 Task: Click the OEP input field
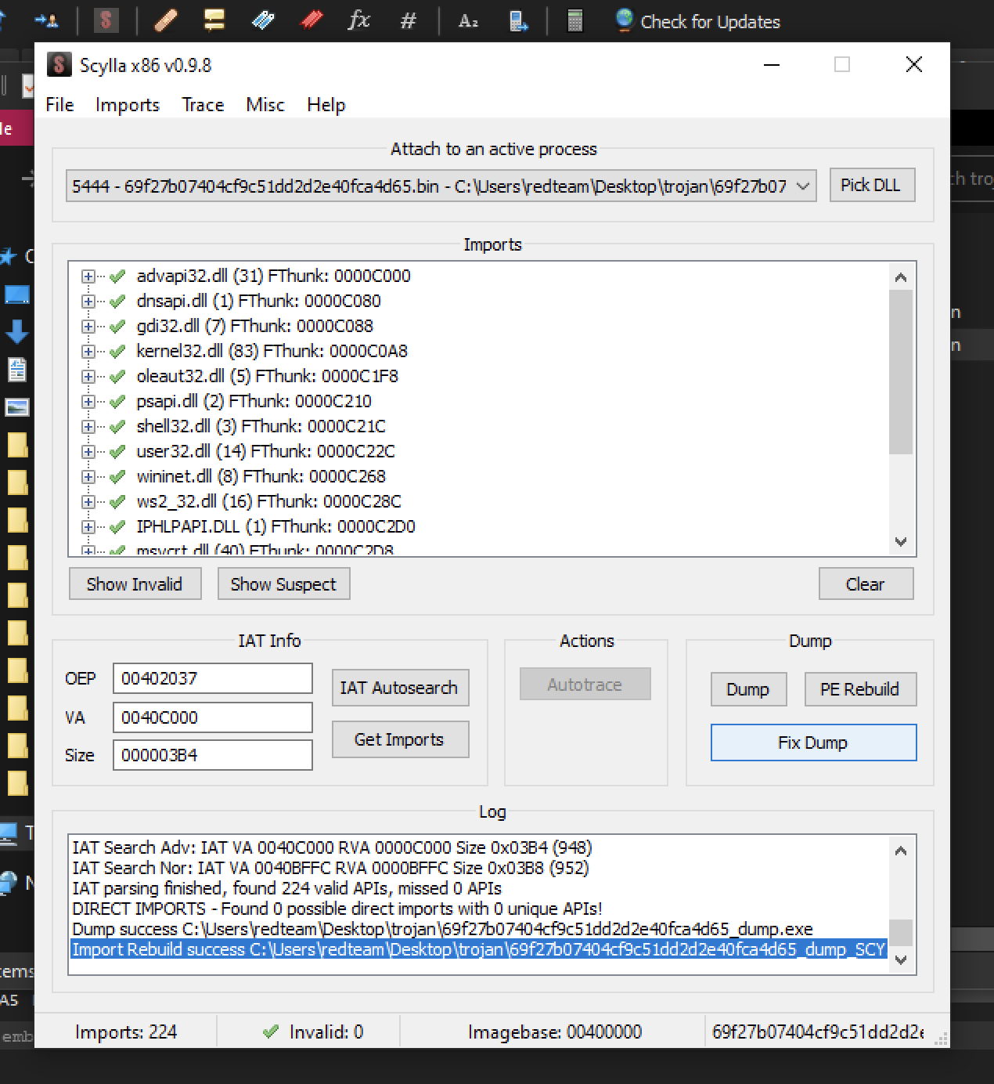tap(213, 678)
